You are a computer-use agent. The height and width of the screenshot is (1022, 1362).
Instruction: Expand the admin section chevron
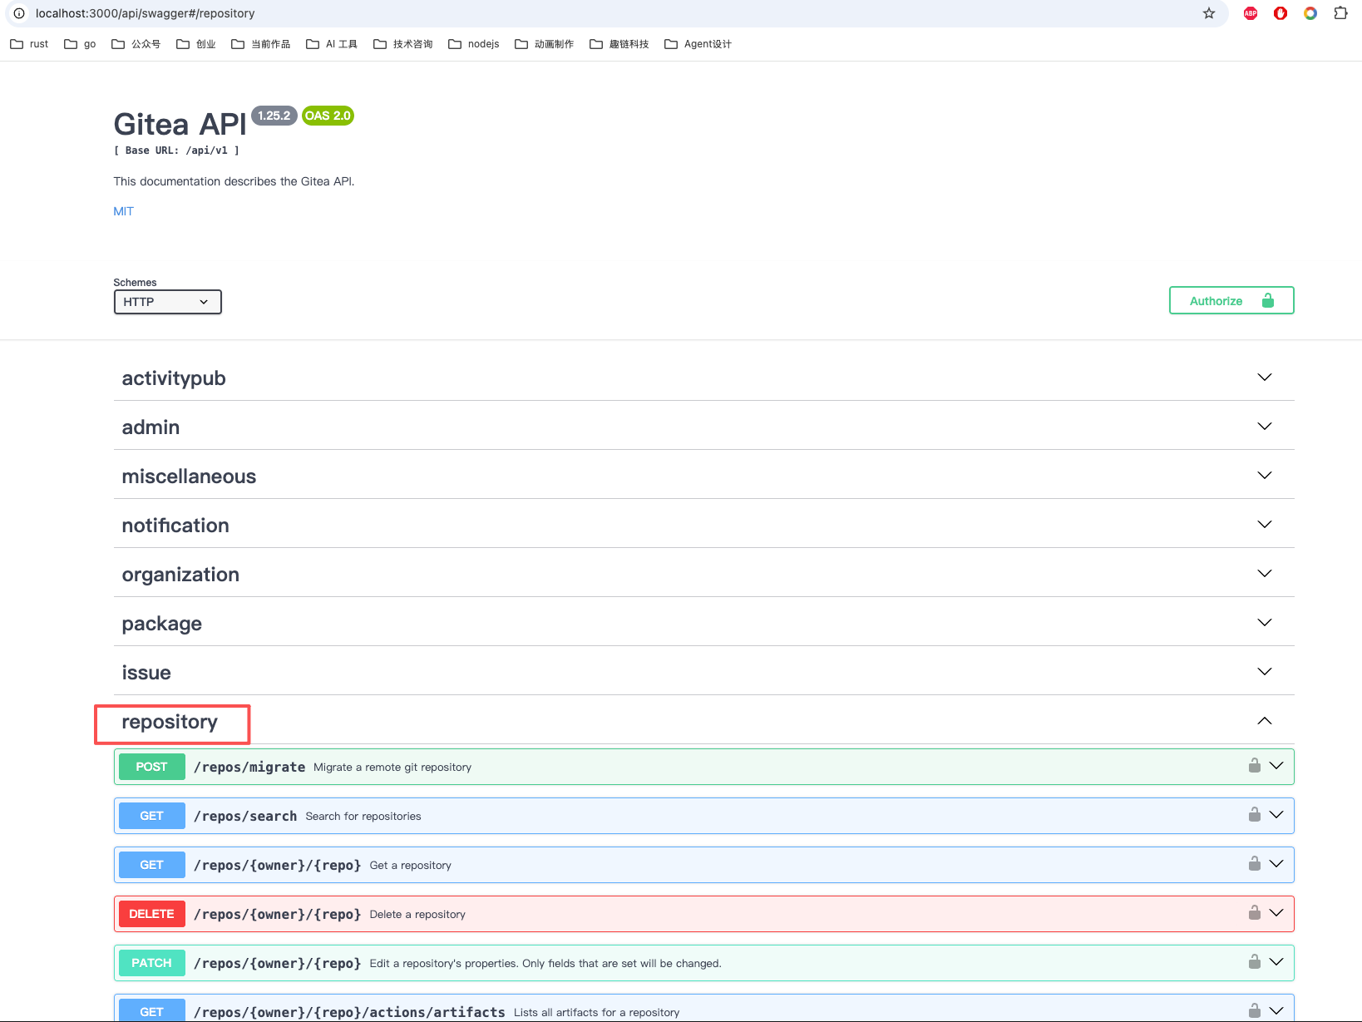point(1265,427)
